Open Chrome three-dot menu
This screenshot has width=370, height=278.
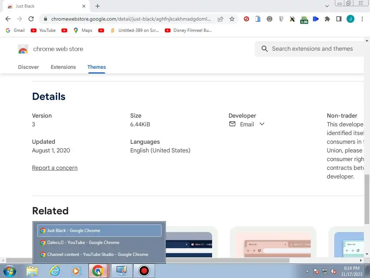(x=362, y=19)
